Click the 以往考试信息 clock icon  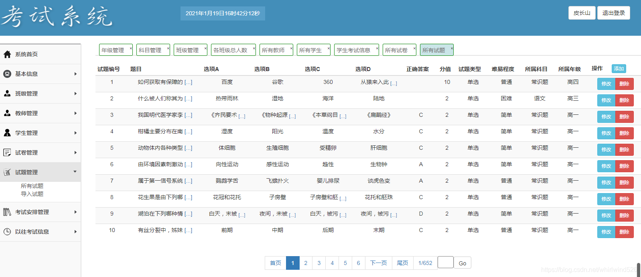pos(7,232)
